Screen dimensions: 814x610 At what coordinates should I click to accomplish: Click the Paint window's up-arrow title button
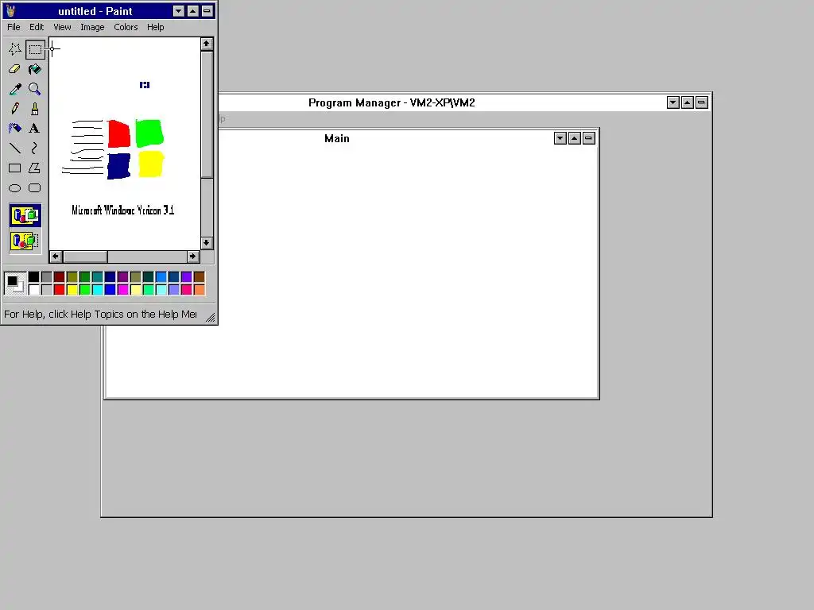pos(192,11)
